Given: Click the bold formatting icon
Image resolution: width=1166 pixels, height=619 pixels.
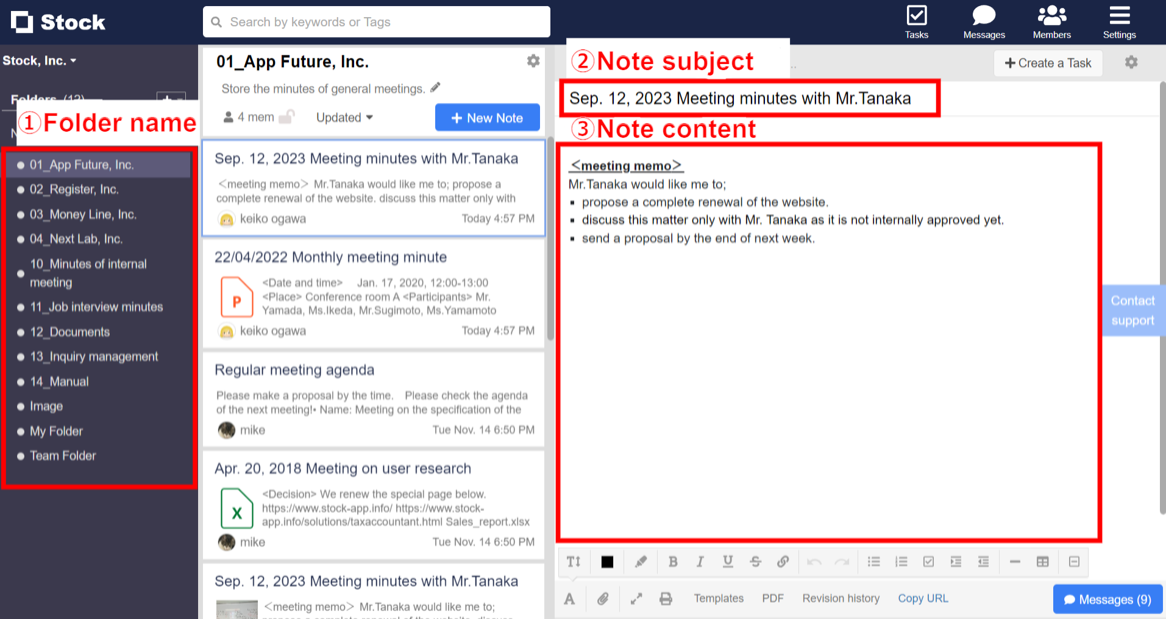Looking at the screenshot, I should (673, 562).
